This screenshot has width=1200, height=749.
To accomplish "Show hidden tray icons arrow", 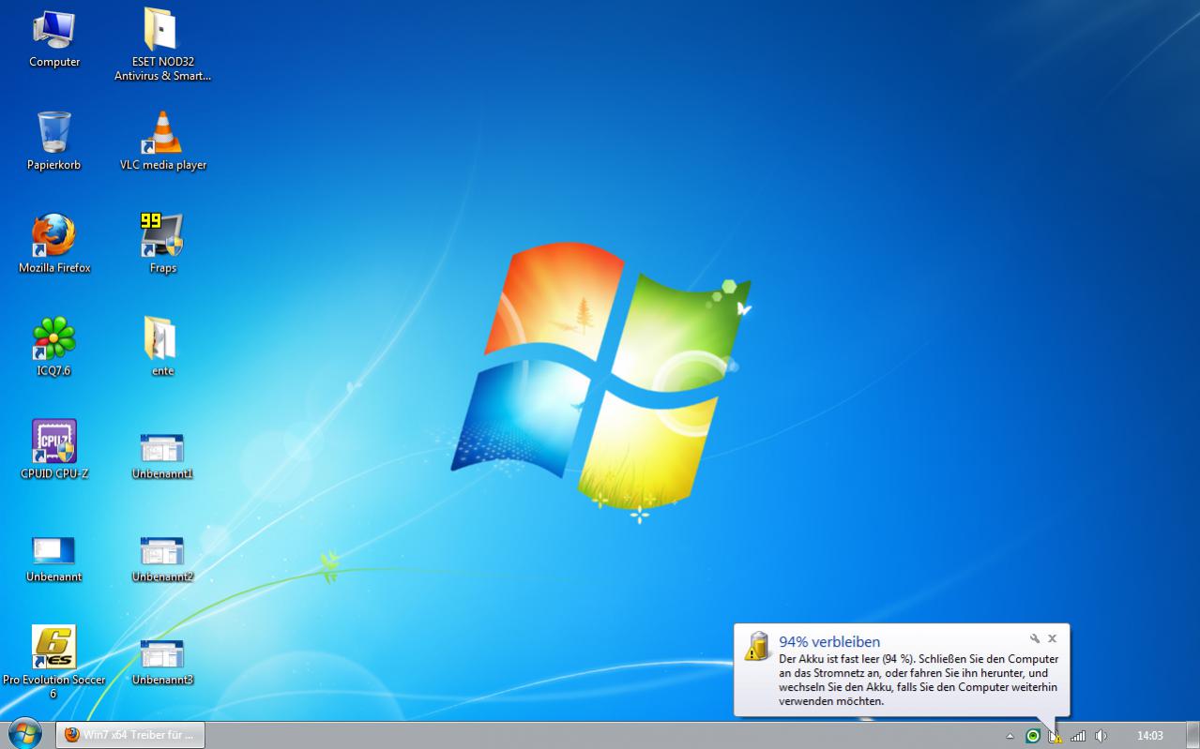I will coord(1010,736).
